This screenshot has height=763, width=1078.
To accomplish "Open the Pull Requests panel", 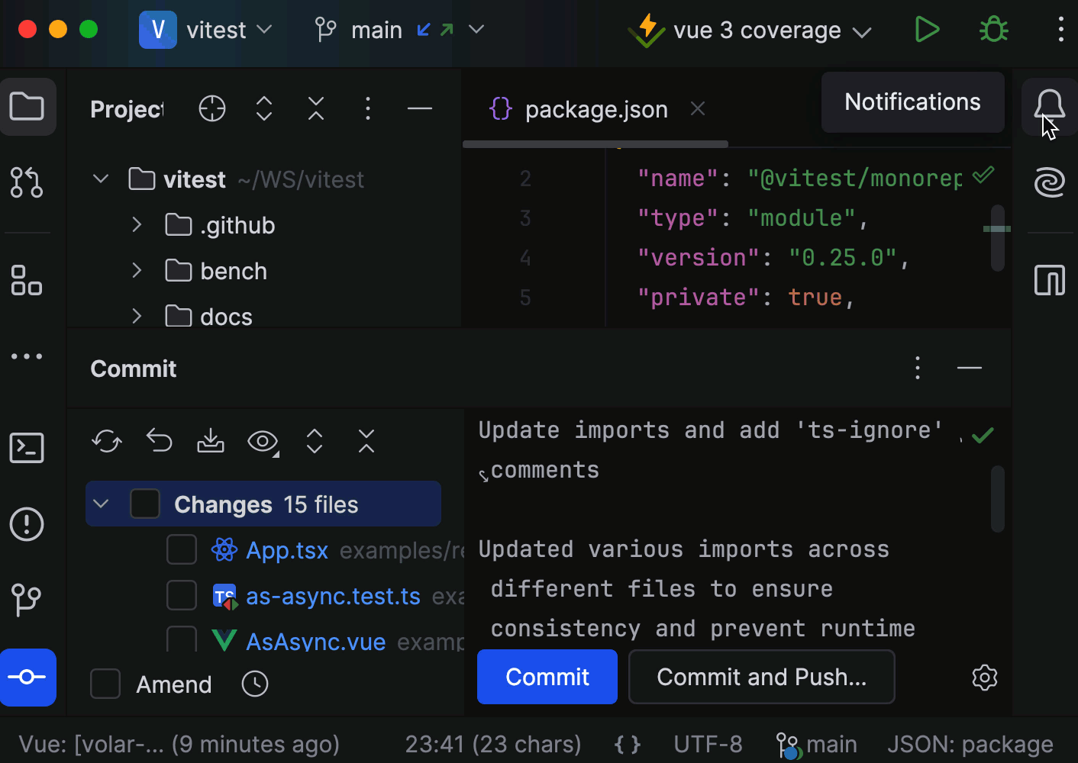I will [x=27, y=182].
